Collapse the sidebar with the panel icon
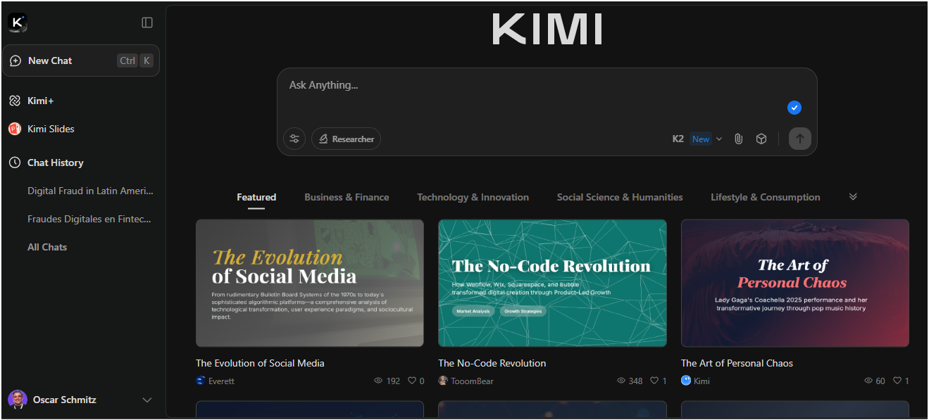This screenshot has width=929, height=420. point(147,23)
